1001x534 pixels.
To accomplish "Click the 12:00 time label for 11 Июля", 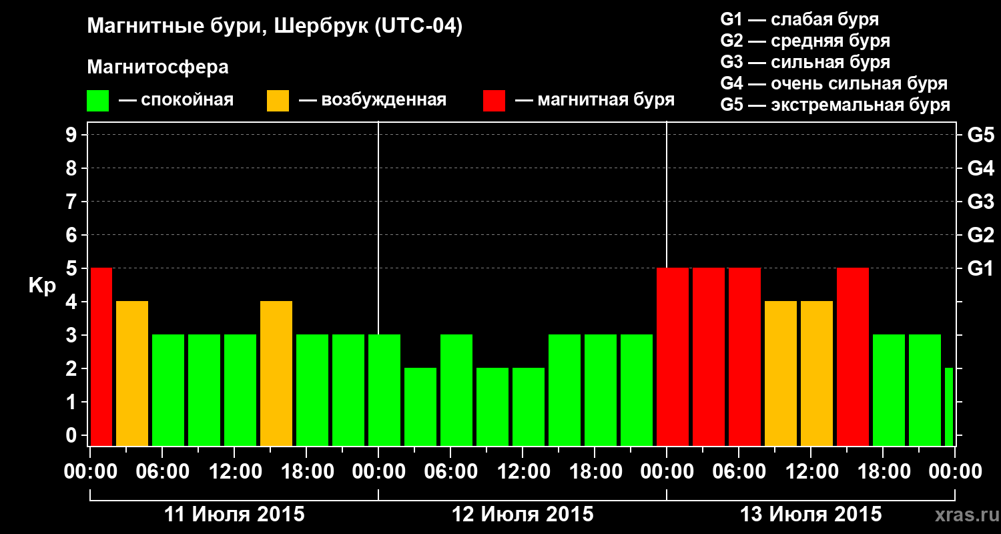I will 234,471.
